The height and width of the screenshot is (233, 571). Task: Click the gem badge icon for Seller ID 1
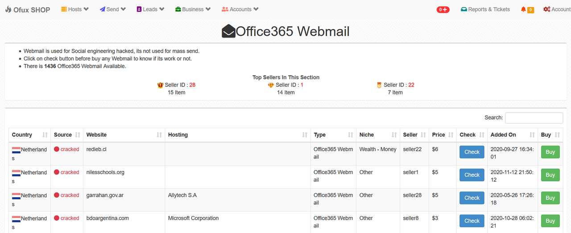coord(271,85)
